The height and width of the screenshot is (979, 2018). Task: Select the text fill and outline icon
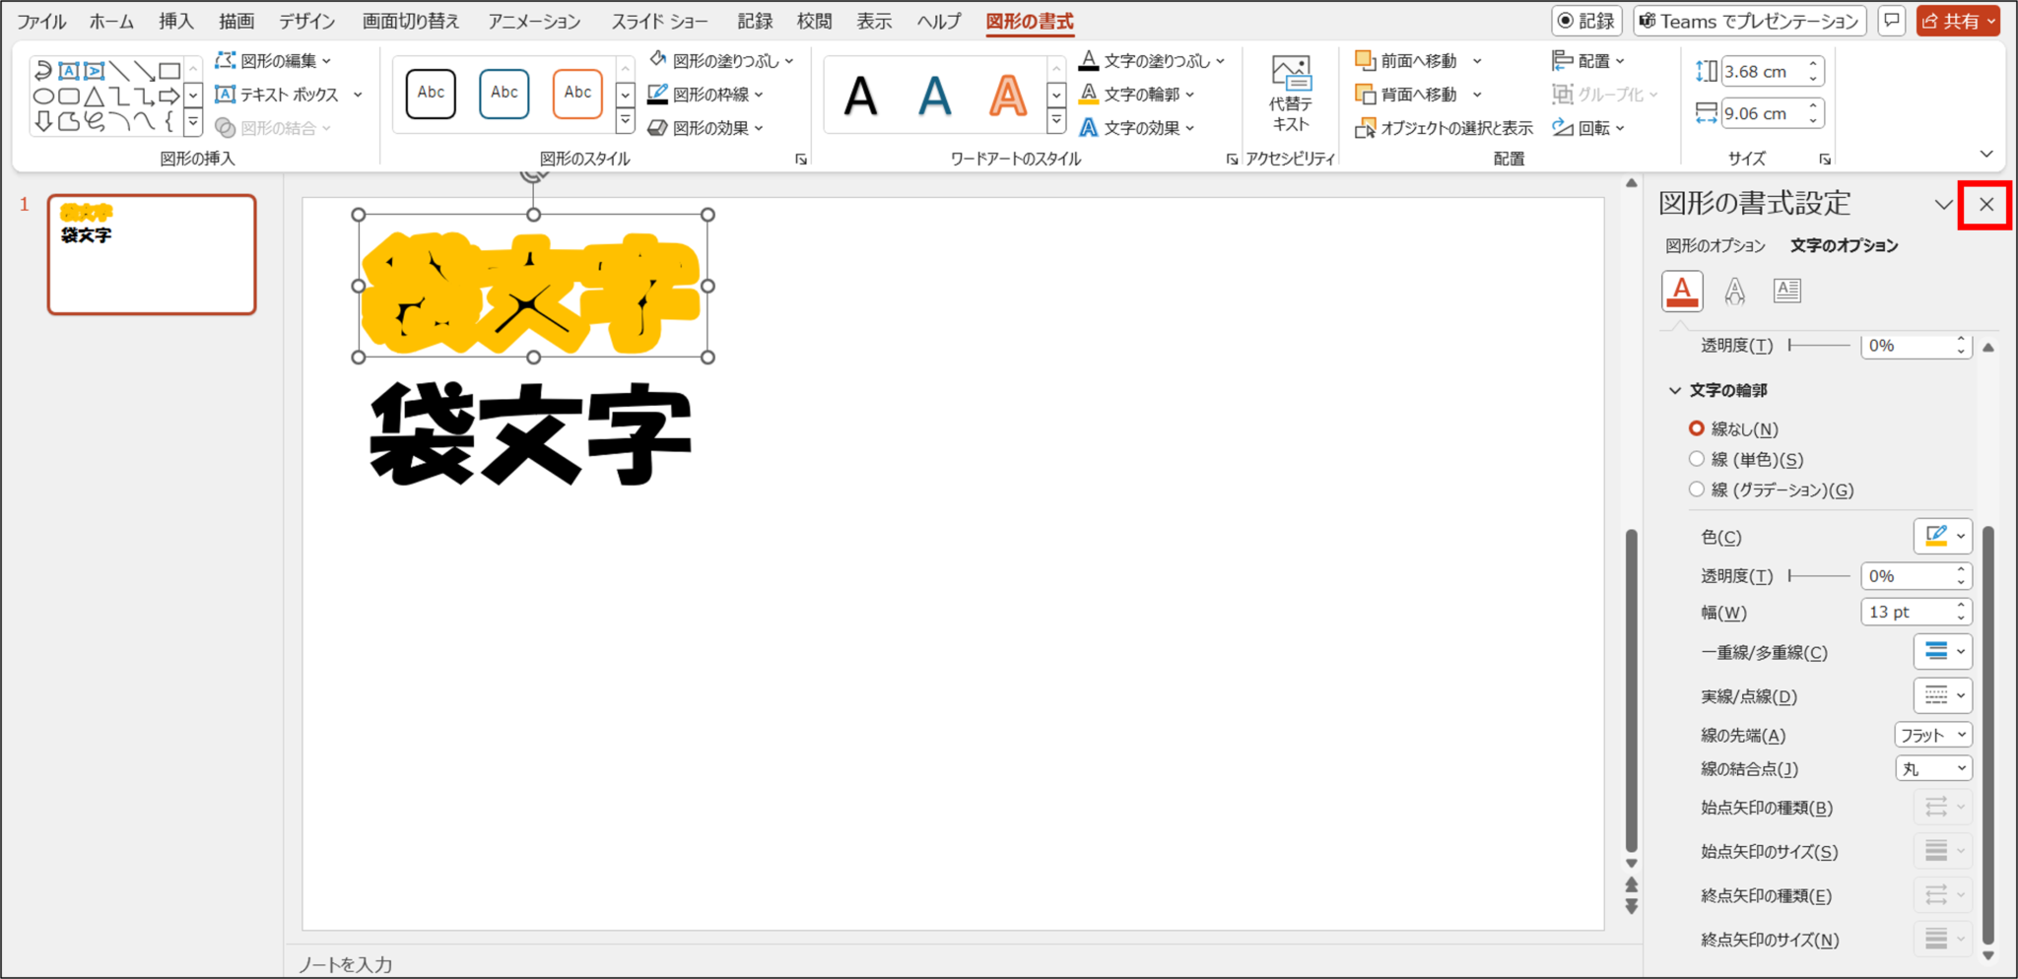pos(1682,291)
